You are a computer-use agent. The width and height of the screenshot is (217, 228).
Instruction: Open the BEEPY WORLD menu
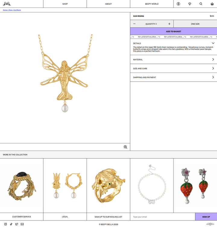pyautogui.click(x=152, y=4)
